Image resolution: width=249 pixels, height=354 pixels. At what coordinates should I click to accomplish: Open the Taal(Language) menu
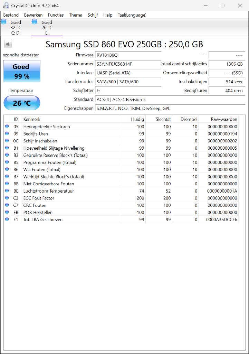(132, 15)
